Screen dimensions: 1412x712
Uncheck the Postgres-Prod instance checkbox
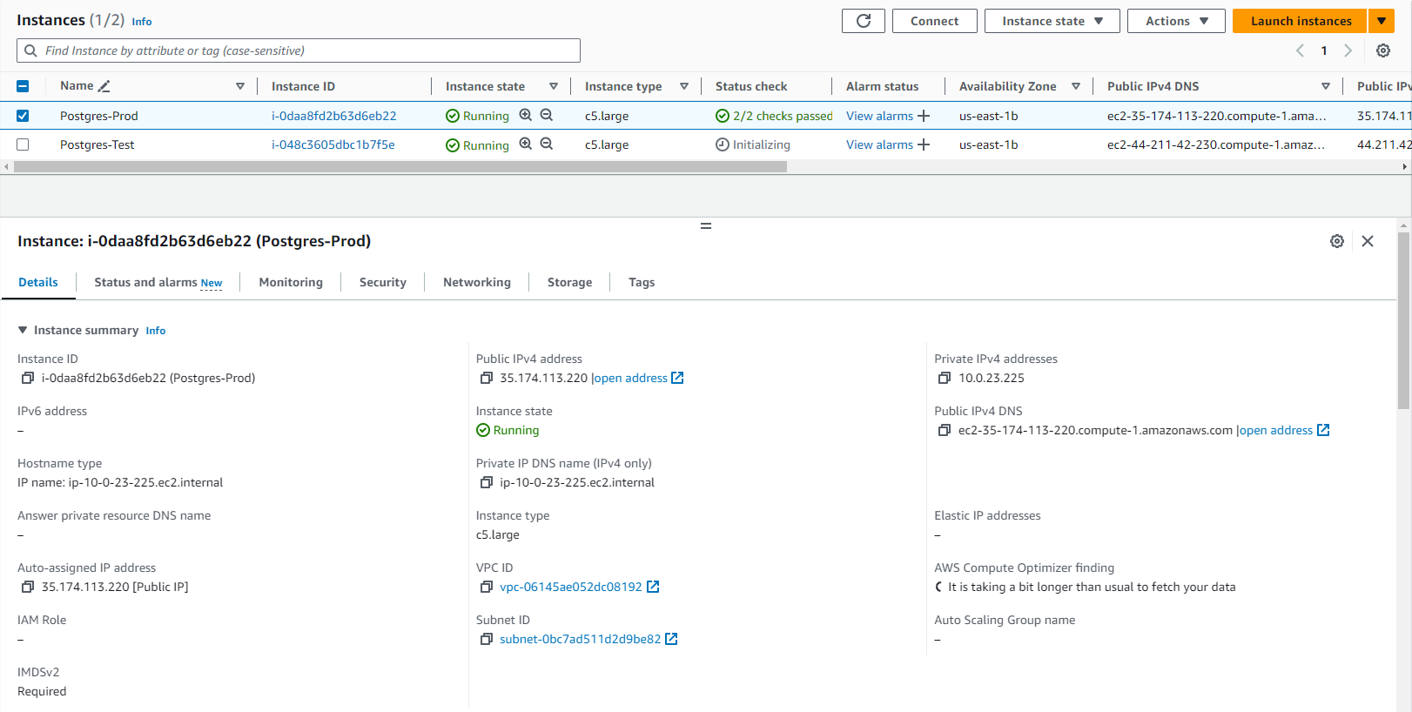coord(23,116)
